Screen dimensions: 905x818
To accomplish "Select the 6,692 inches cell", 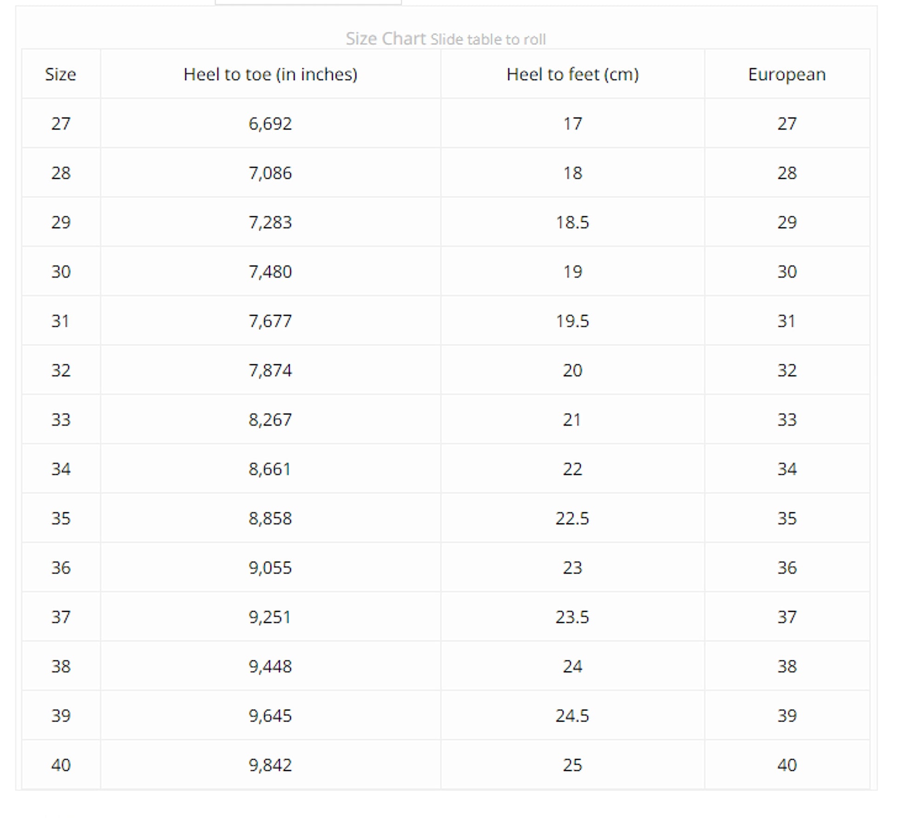I will [270, 123].
